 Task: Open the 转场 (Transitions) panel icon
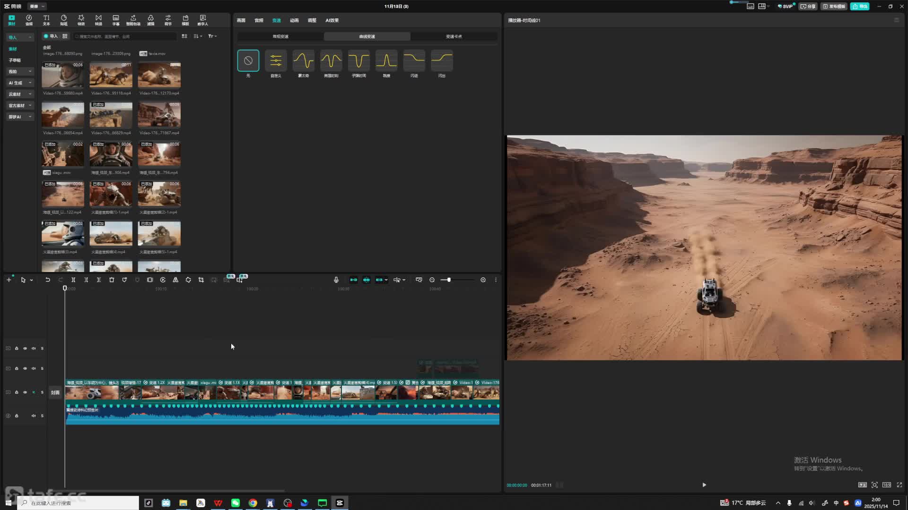coord(98,20)
